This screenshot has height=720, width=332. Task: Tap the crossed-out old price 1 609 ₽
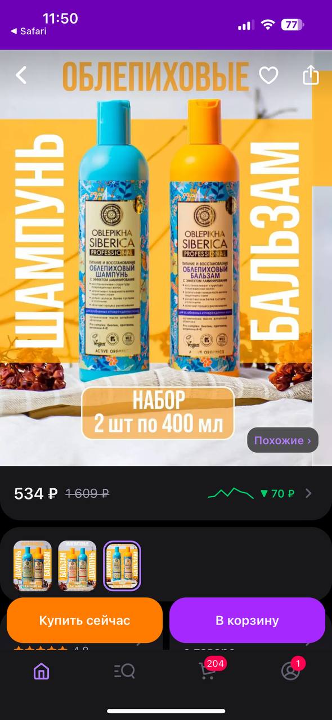[87, 494]
